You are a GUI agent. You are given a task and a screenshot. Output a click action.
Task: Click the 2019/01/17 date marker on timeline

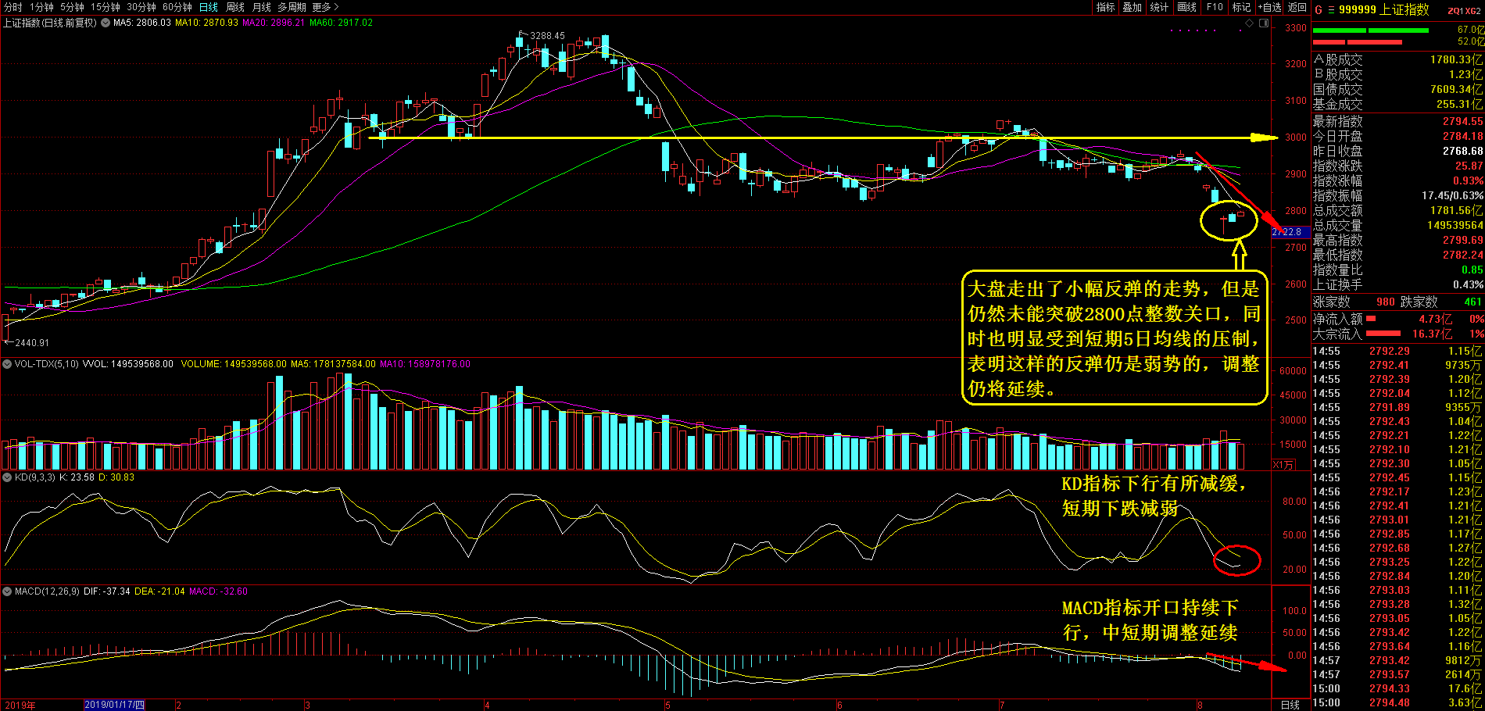click(114, 705)
